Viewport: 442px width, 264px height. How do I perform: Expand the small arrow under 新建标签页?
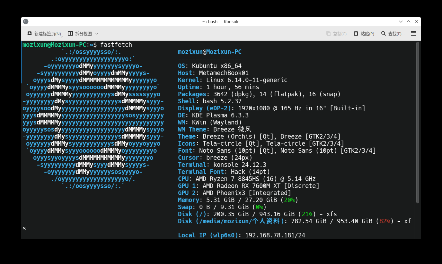tap(62, 37)
